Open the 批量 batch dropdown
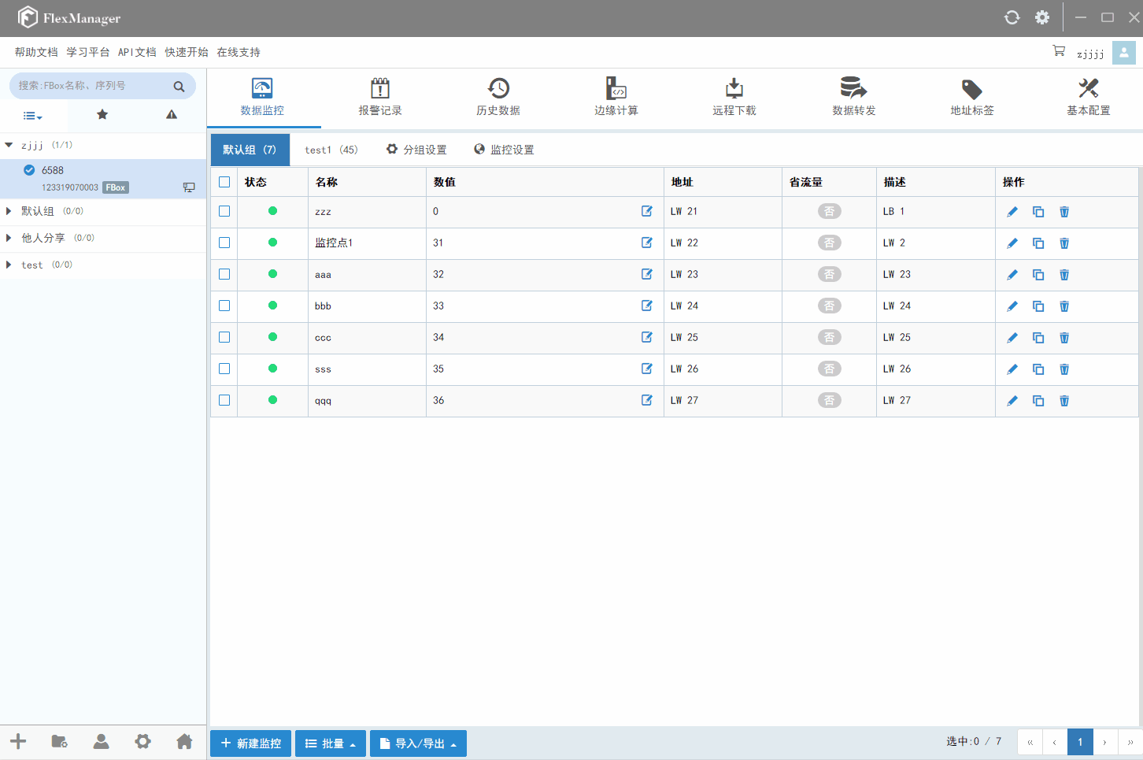 click(x=331, y=743)
